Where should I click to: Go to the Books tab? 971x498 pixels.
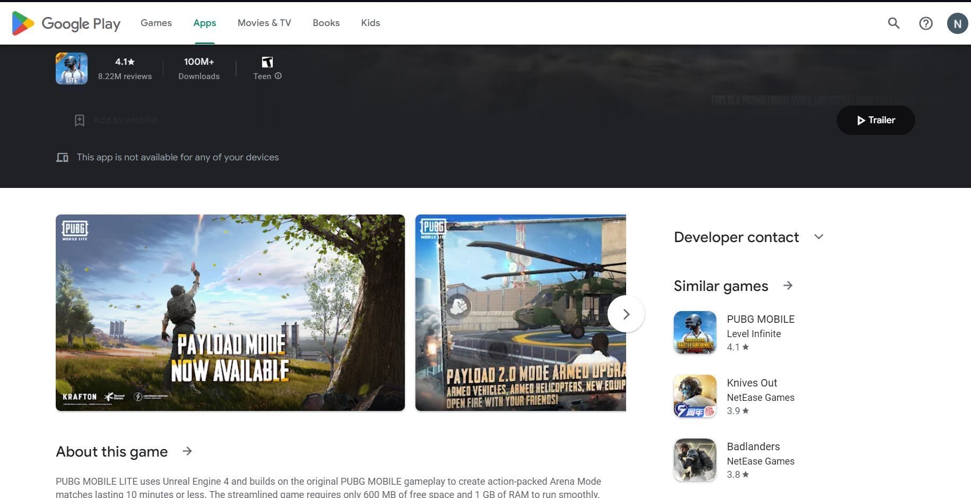click(326, 23)
